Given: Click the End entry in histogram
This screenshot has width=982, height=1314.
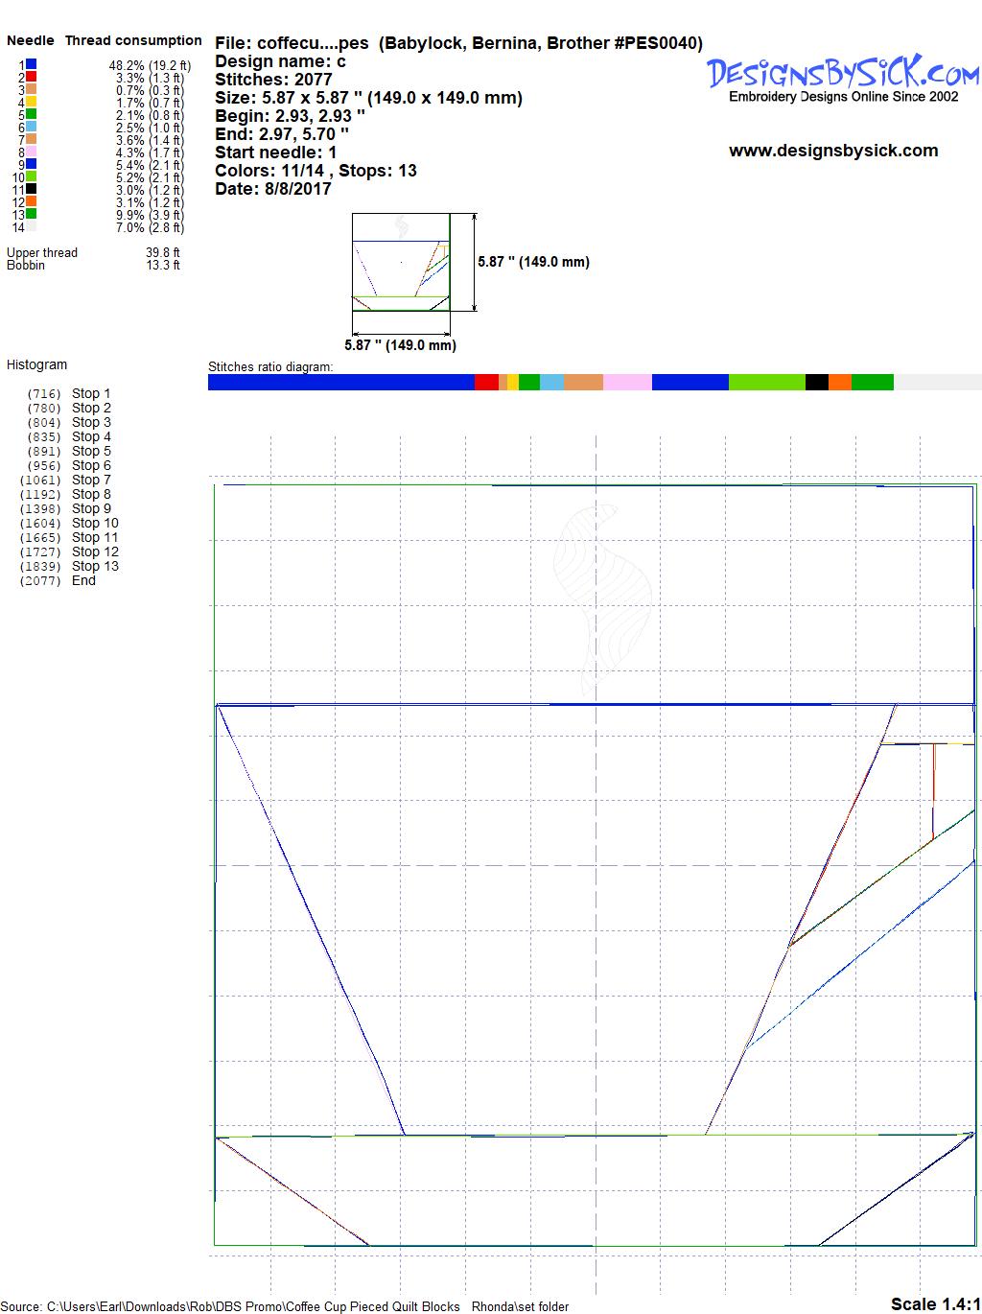Looking at the screenshot, I should click(83, 580).
